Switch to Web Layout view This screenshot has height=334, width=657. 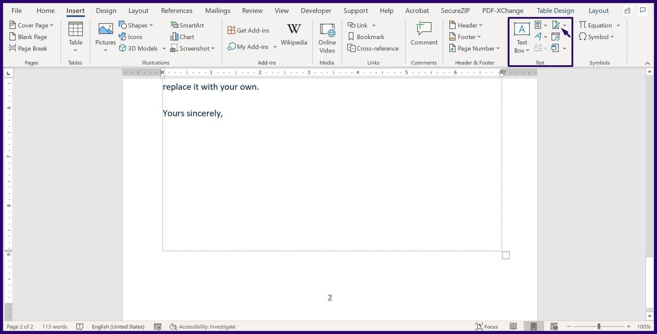click(554, 326)
